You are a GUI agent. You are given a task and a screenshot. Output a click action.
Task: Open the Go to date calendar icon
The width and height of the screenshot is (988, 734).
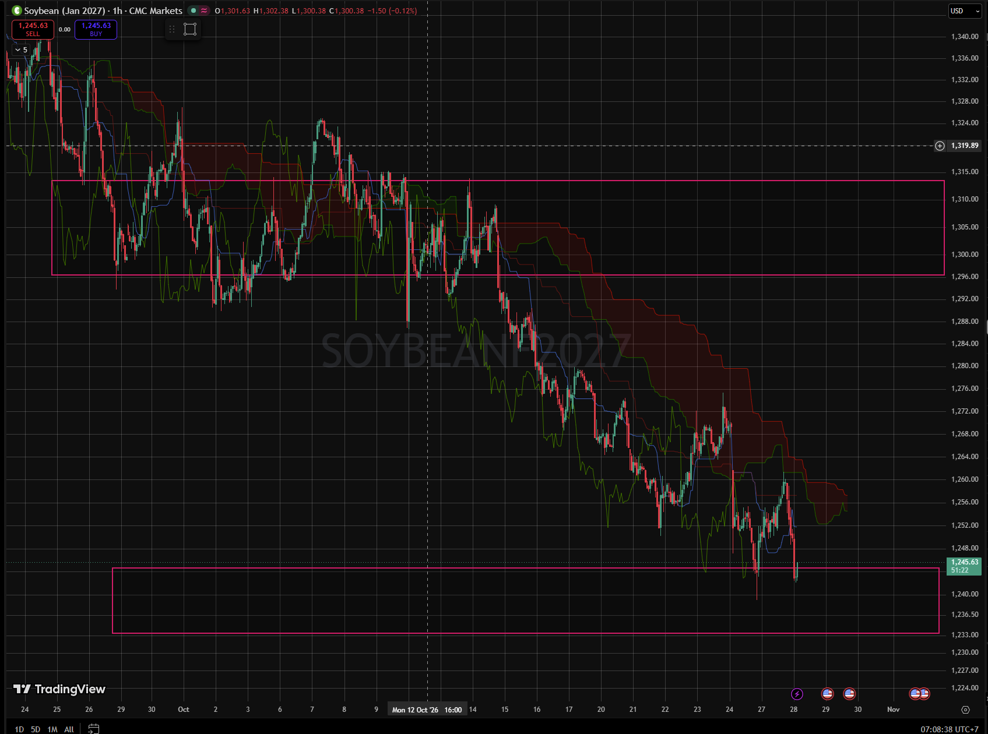click(x=93, y=729)
